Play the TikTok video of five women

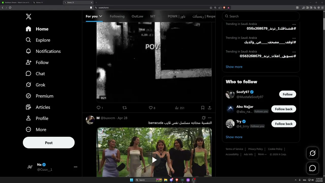point(154,160)
